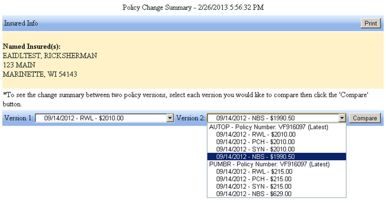Click the AUTOP Policy Number group header
The image size is (386, 203).
point(277,127)
